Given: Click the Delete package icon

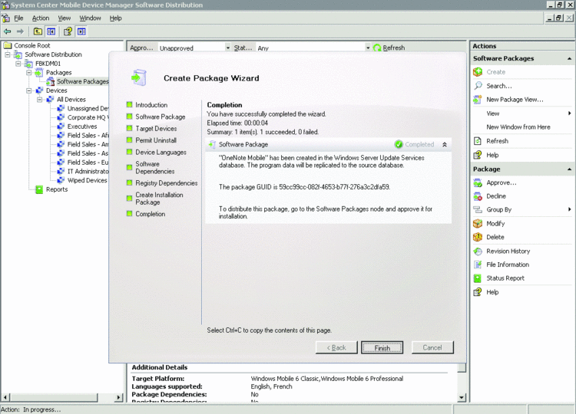Looking at the screenshot, I should coord(478,237).
